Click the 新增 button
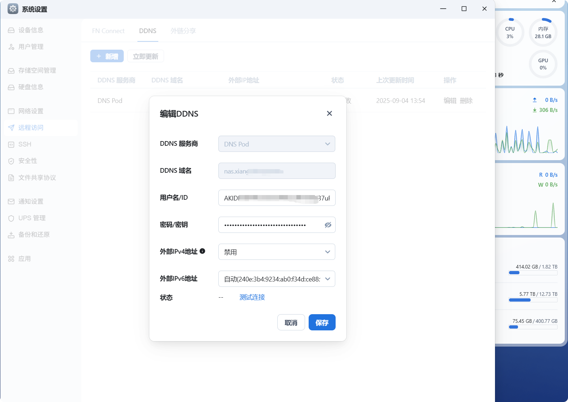This screenshot has width=568, height=402. tap(107, 56)
